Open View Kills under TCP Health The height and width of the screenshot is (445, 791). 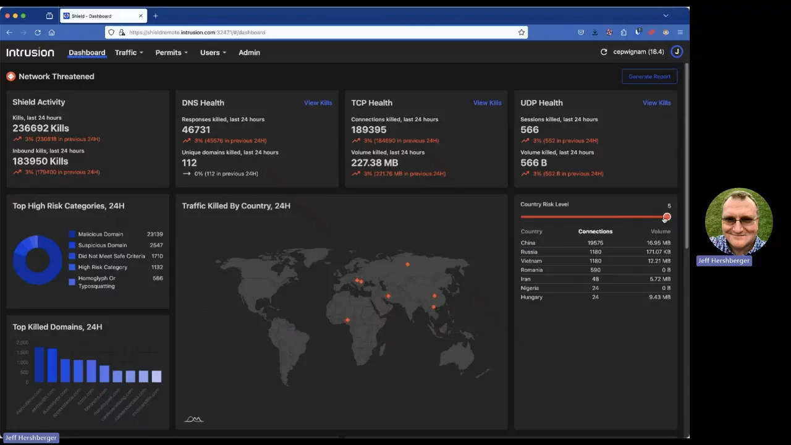487,103
